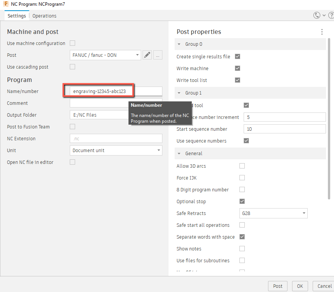Check Allow 3D arcs
This screenshot has height=292, width=334.
[x=242, y=166]
